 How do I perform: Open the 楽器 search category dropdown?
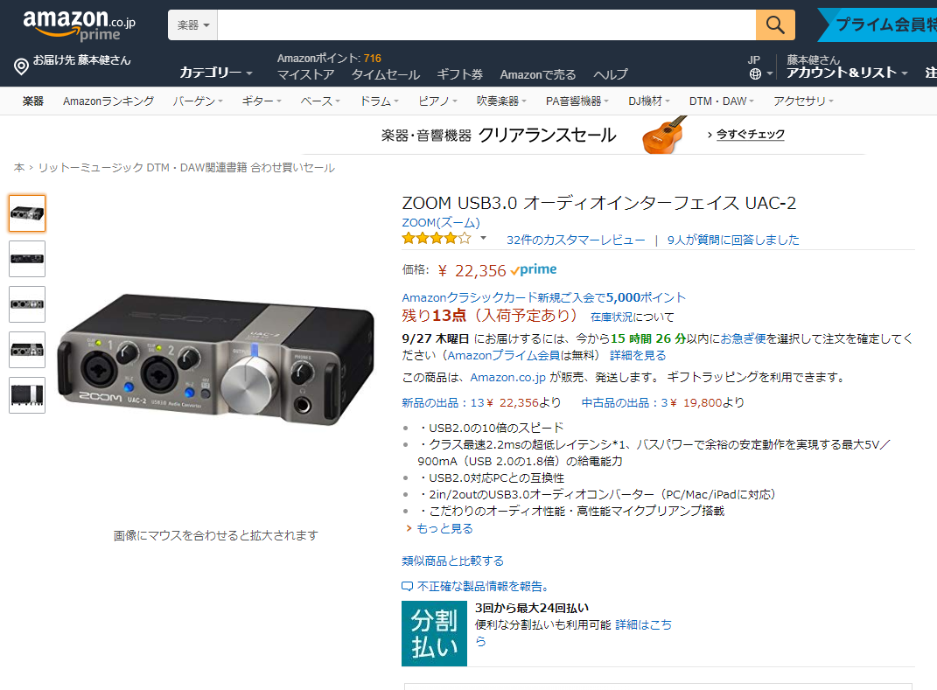pyautogui.click(x=193, y=25)
